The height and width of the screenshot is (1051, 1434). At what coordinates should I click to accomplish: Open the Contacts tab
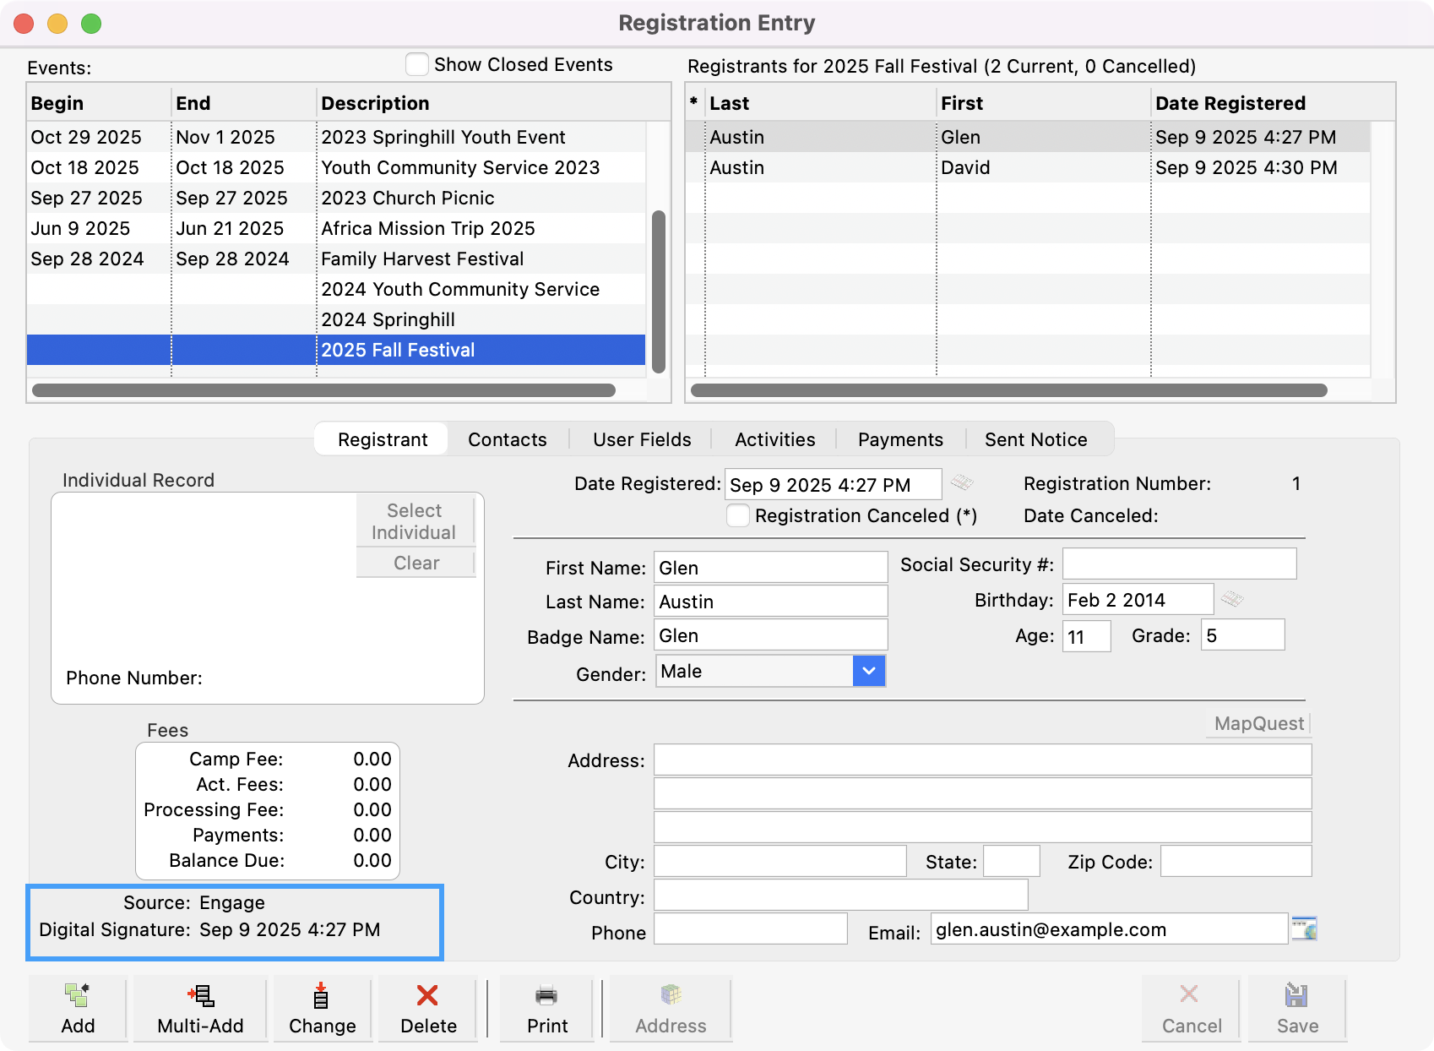point(507,438)
